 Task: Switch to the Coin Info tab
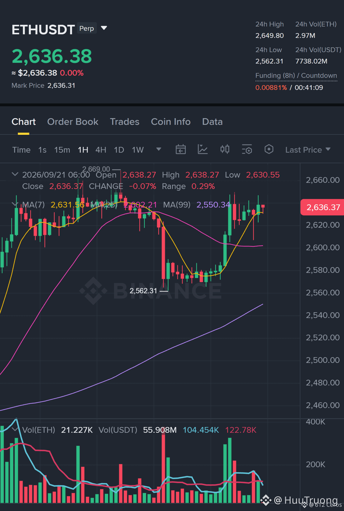click(x=171, y=122)
